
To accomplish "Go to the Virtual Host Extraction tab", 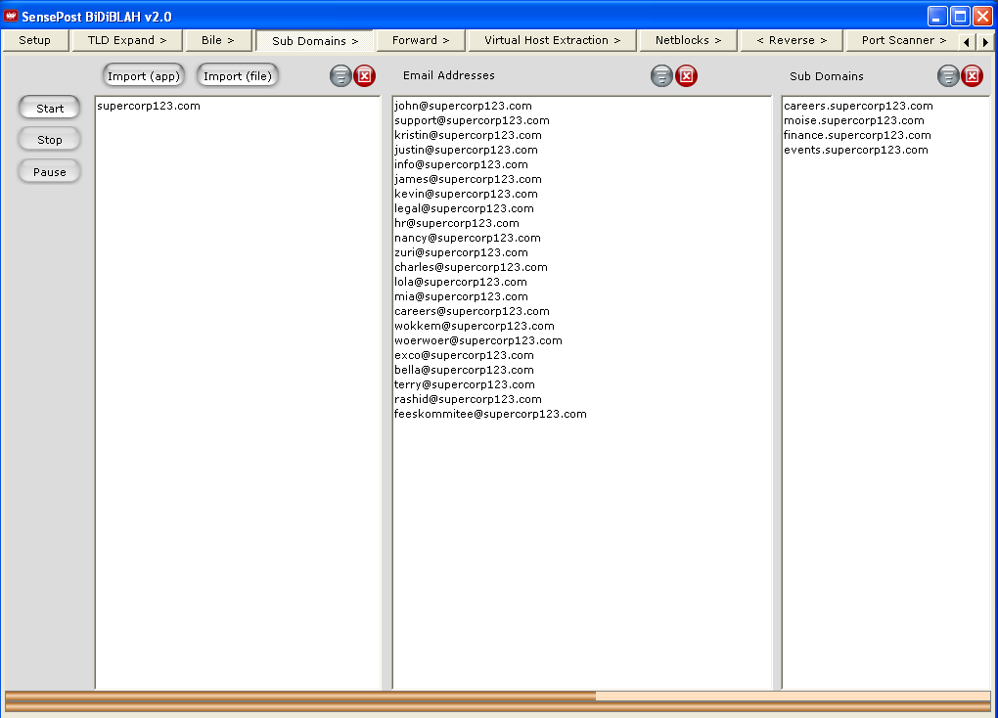I will [553, 41].
